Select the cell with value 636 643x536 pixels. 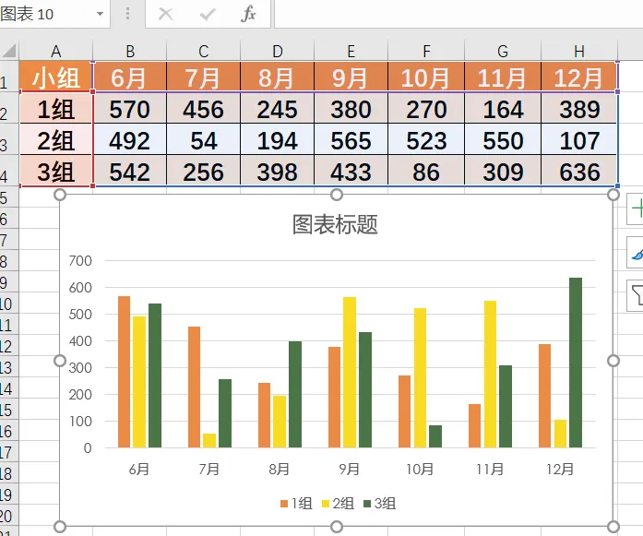pos(579,171)
